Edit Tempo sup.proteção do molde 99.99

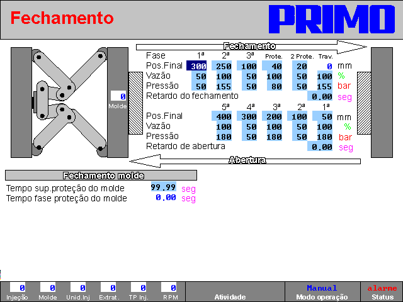click(x=164, y=186)
